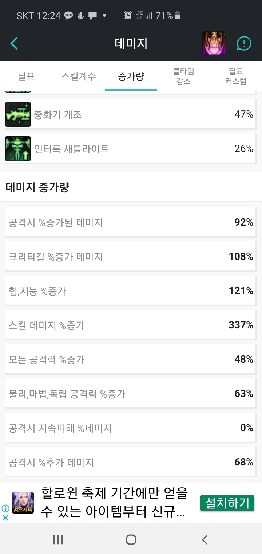Select the 크리티컬 %증가 데미지 row
Viewport: 262px width, 554px height.
(131, 257)
